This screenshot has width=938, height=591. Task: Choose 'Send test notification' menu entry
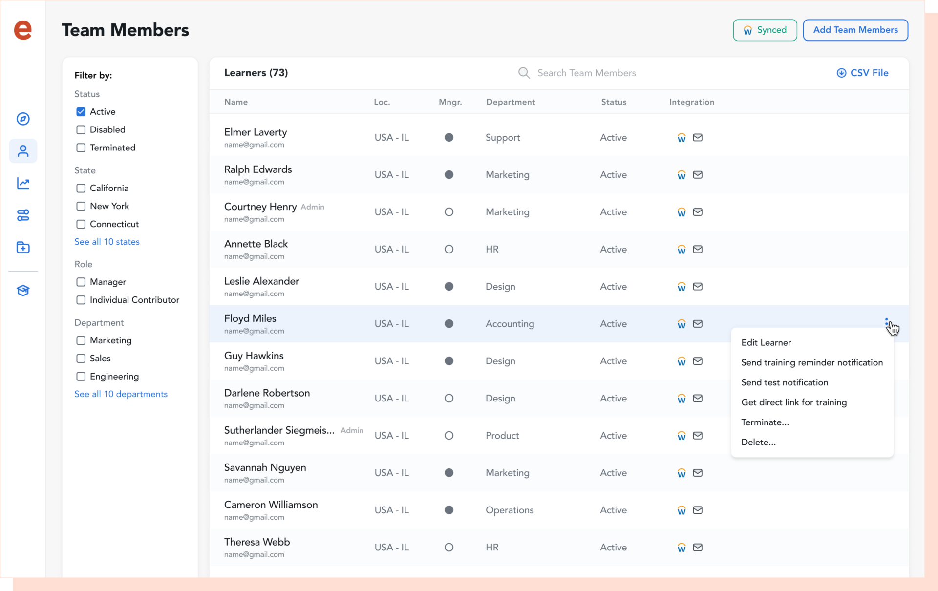(x=785, y=382)
